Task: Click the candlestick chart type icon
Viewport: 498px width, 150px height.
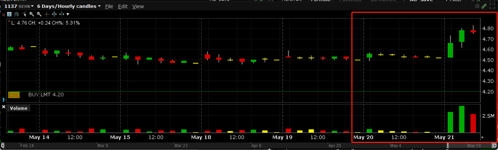Action: (x=17, y=14)
